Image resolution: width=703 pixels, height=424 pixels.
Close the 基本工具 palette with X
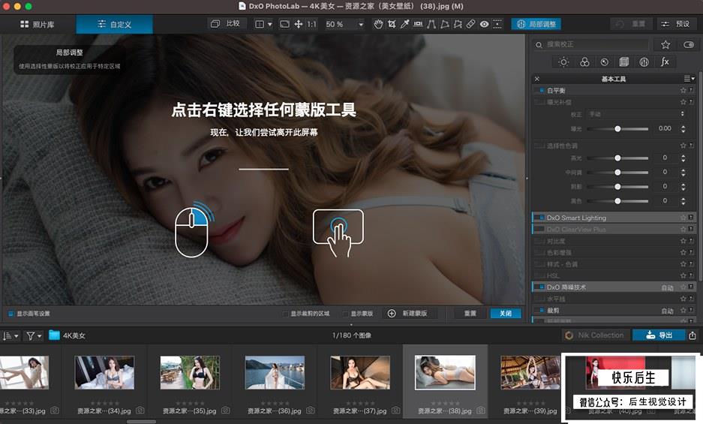[x=536, y=79]
